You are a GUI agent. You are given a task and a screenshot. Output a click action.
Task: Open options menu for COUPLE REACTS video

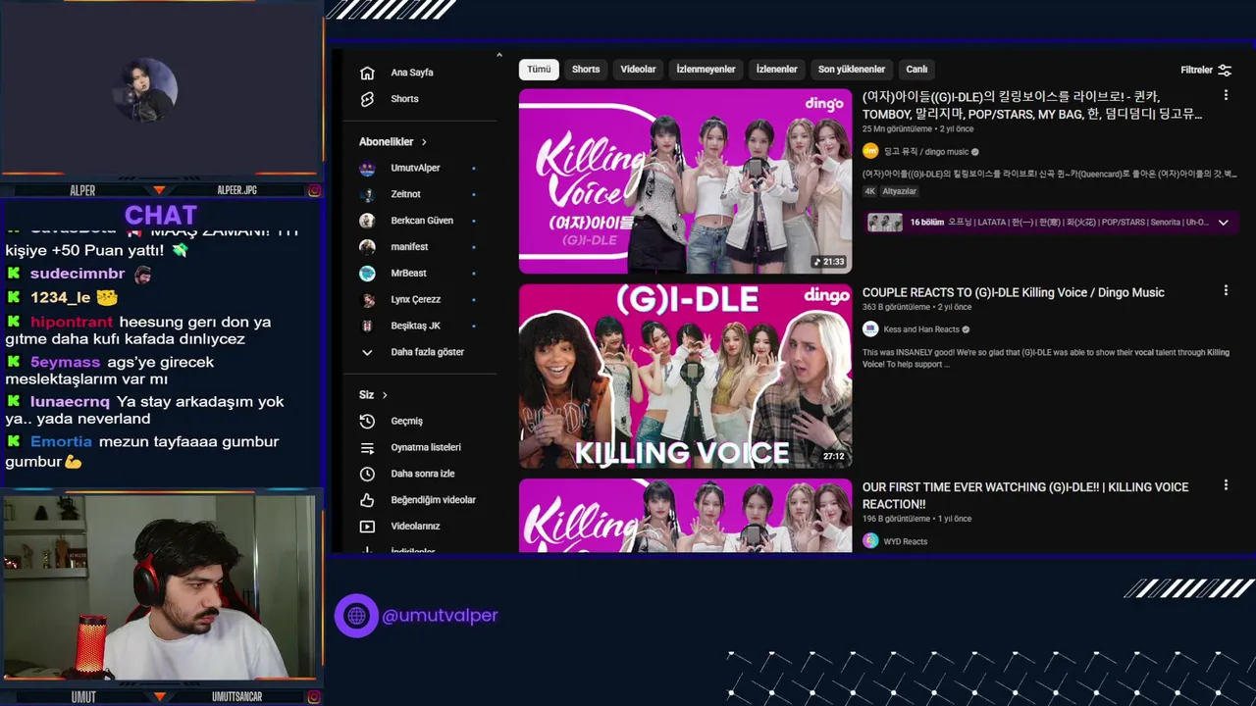click(x=1226, y=290)
